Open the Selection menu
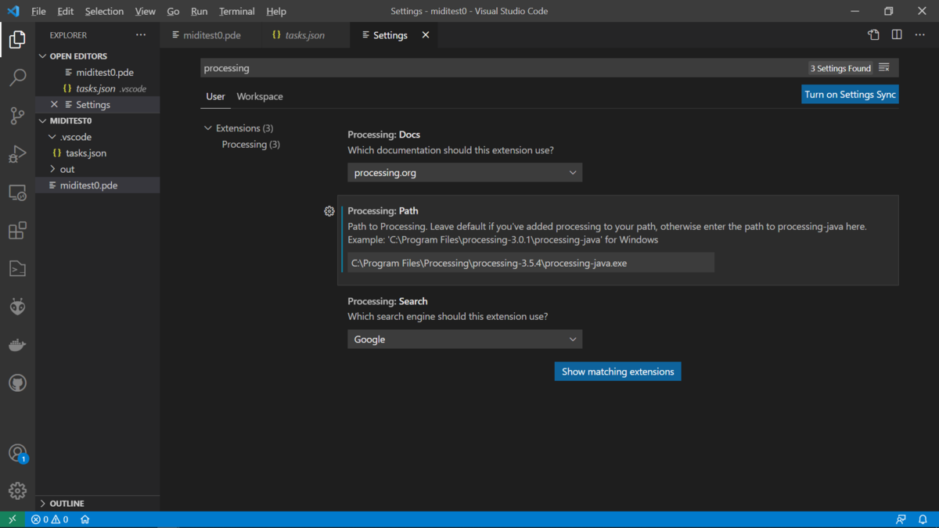939x528 pixels. coord(104,12)
